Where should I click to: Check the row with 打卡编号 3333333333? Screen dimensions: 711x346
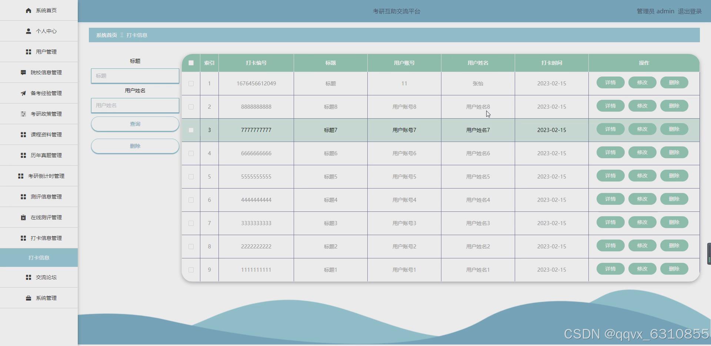(x=191, y=223)
